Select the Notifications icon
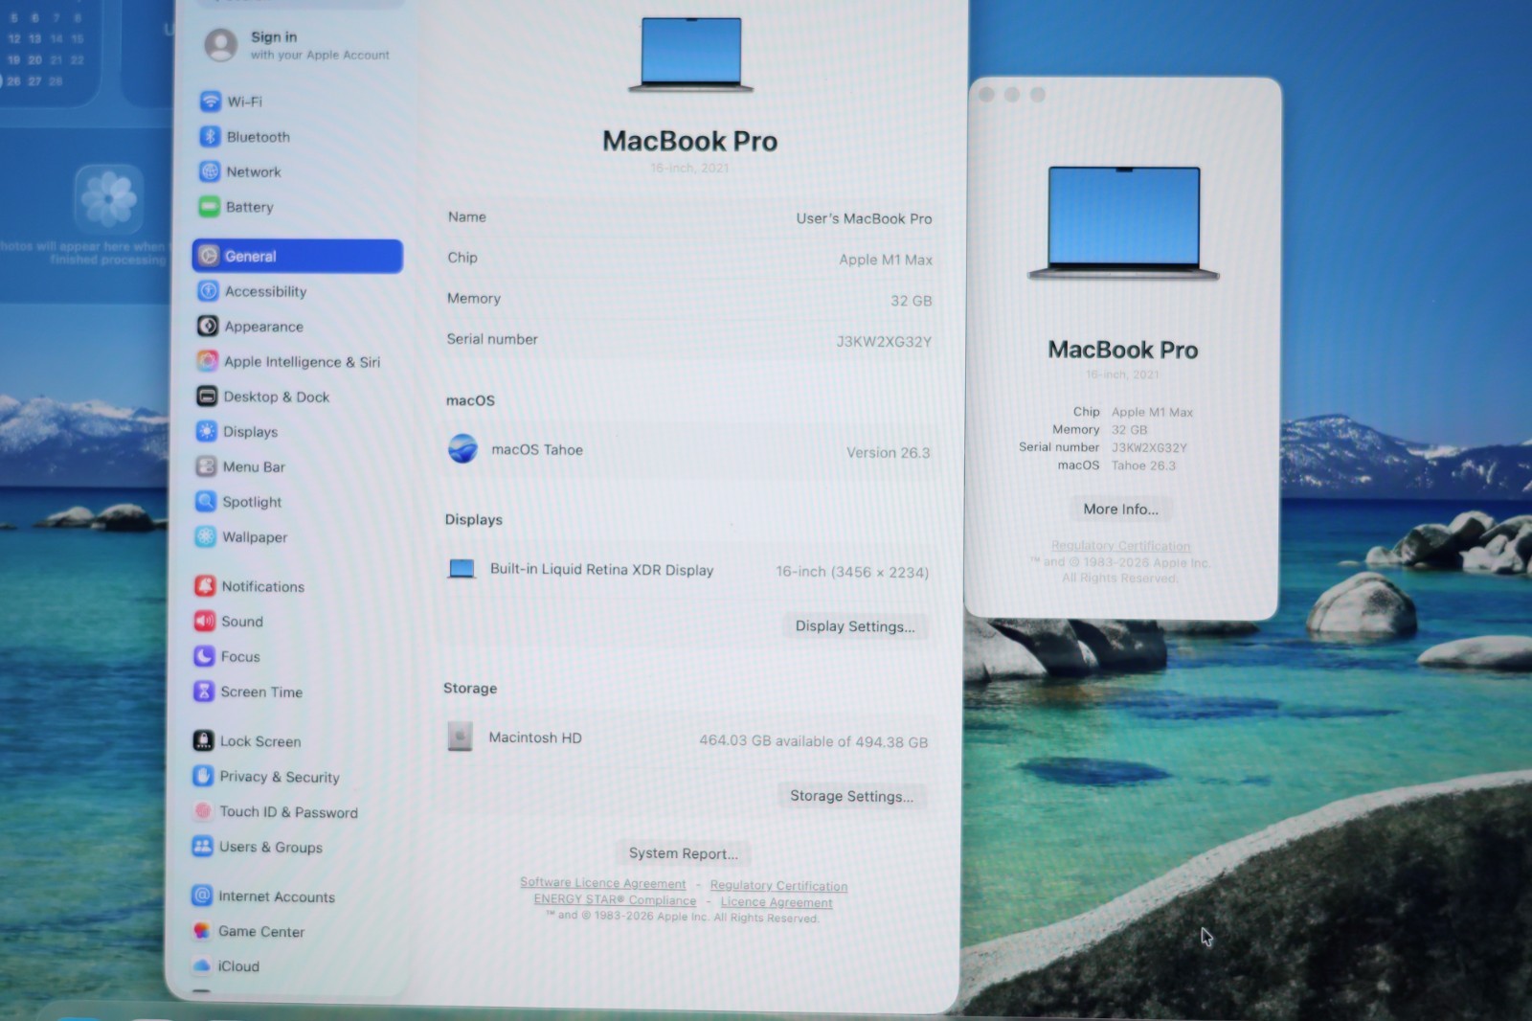The height and width of the screenshot is (1021, 1532). tap(204, 586)
